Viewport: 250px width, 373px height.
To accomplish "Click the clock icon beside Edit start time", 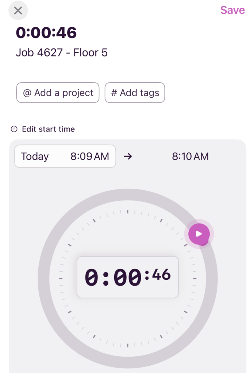I will 14,129.
